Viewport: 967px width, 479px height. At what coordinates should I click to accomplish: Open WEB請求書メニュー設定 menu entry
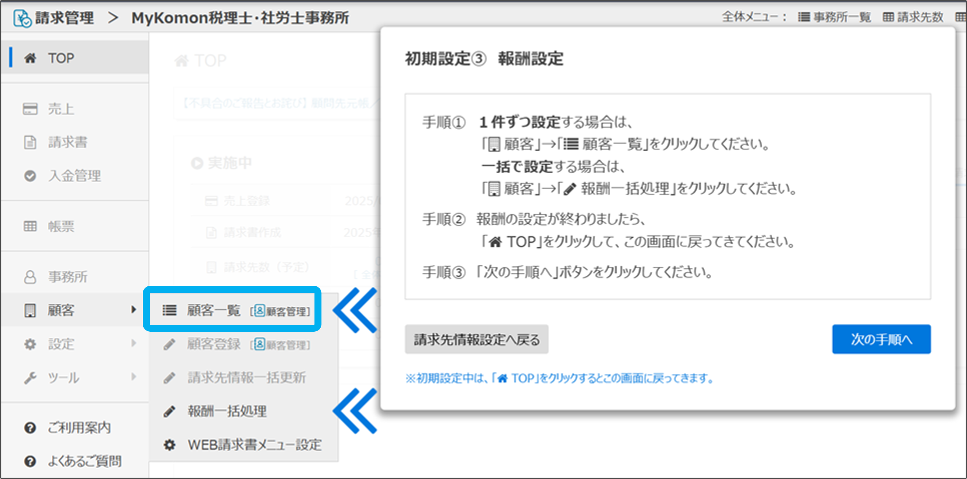(254, 445)
